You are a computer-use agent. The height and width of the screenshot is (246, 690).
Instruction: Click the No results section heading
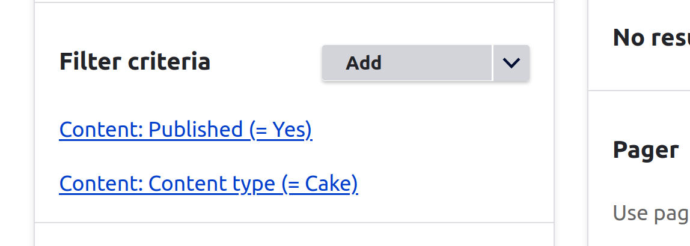(x=651, y=38)
